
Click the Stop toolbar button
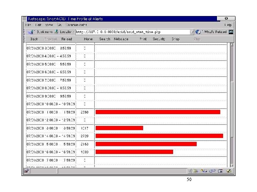pos(197,39)
